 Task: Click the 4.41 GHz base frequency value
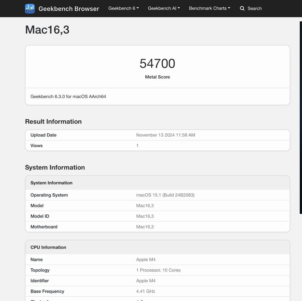[146, 291]
